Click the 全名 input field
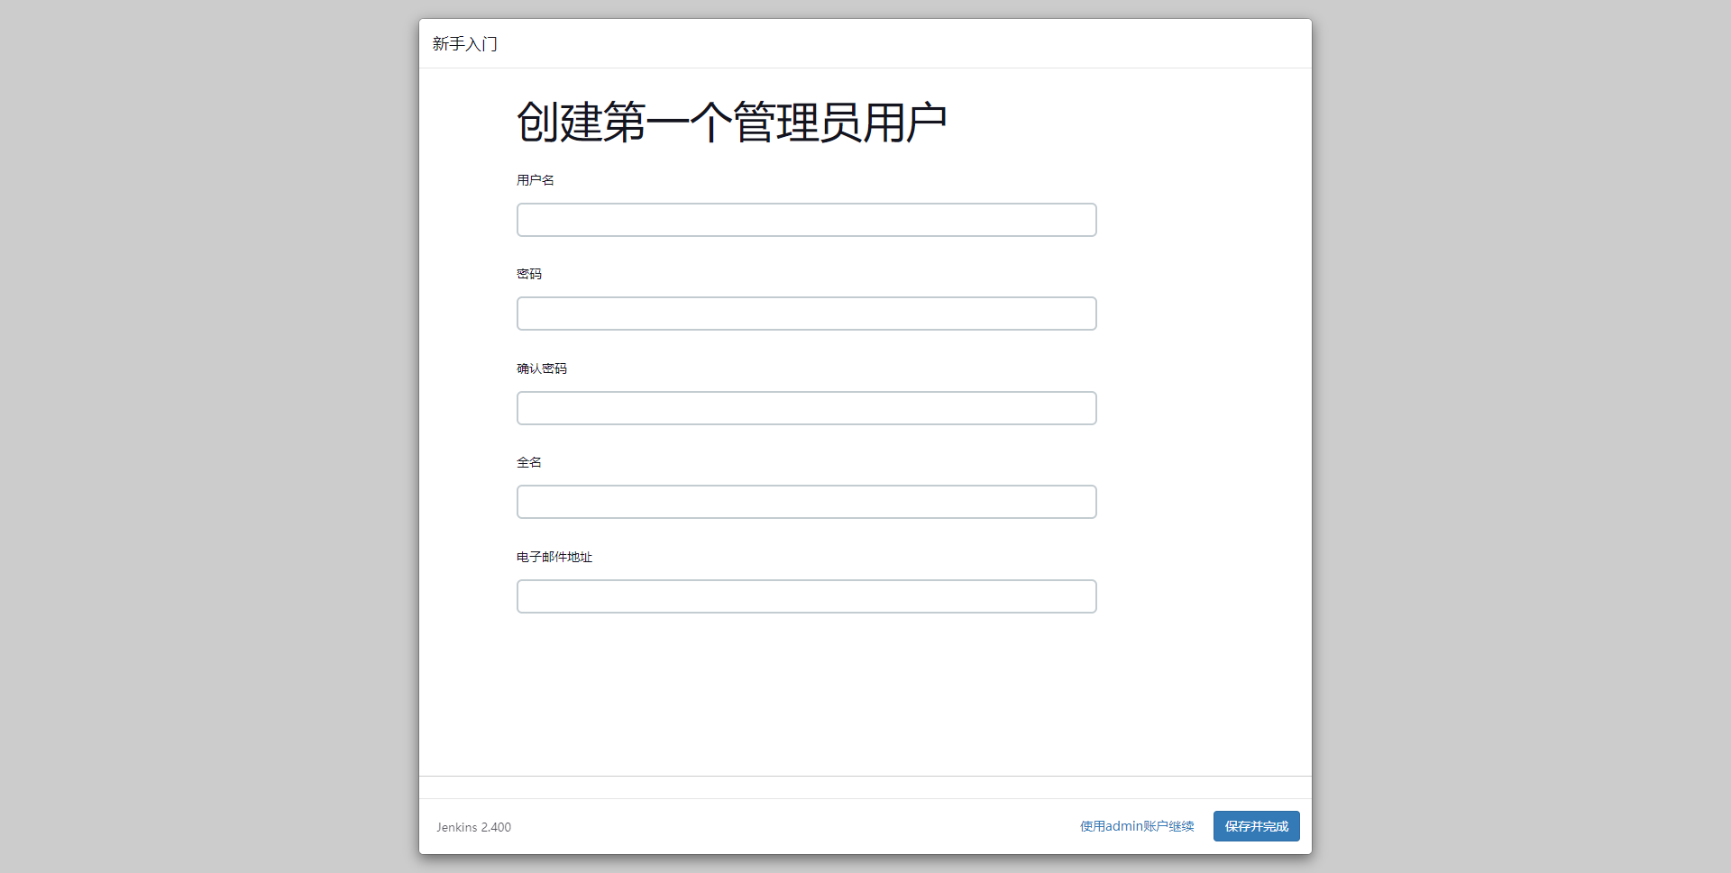1731x873 pixels. [806, 502]
